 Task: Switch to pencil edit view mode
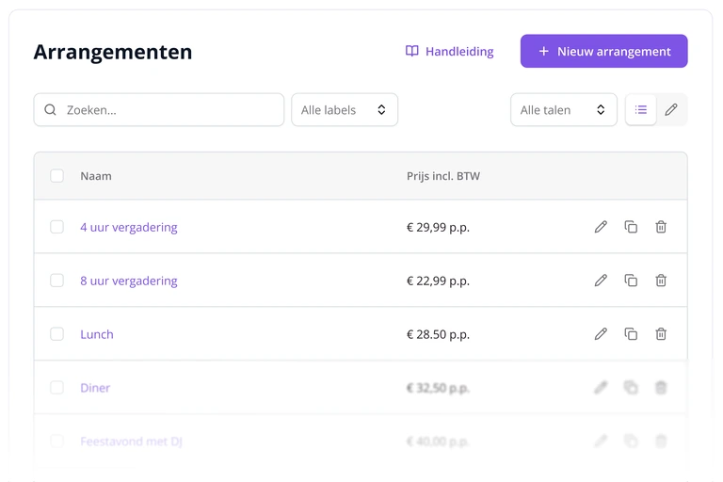pyautogui.click(x=671, y=110)
